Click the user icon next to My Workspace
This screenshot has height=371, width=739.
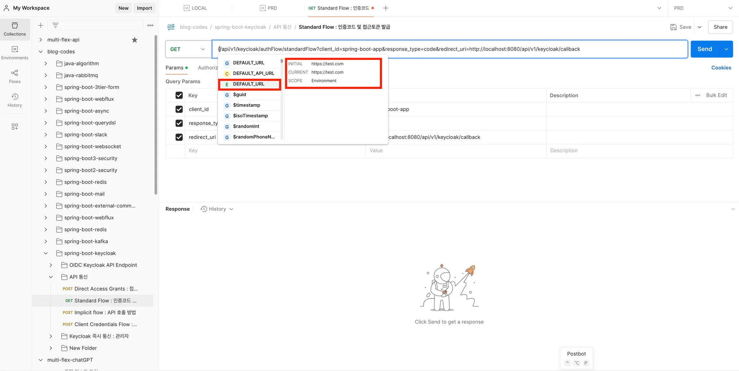(x=6, y=8)
